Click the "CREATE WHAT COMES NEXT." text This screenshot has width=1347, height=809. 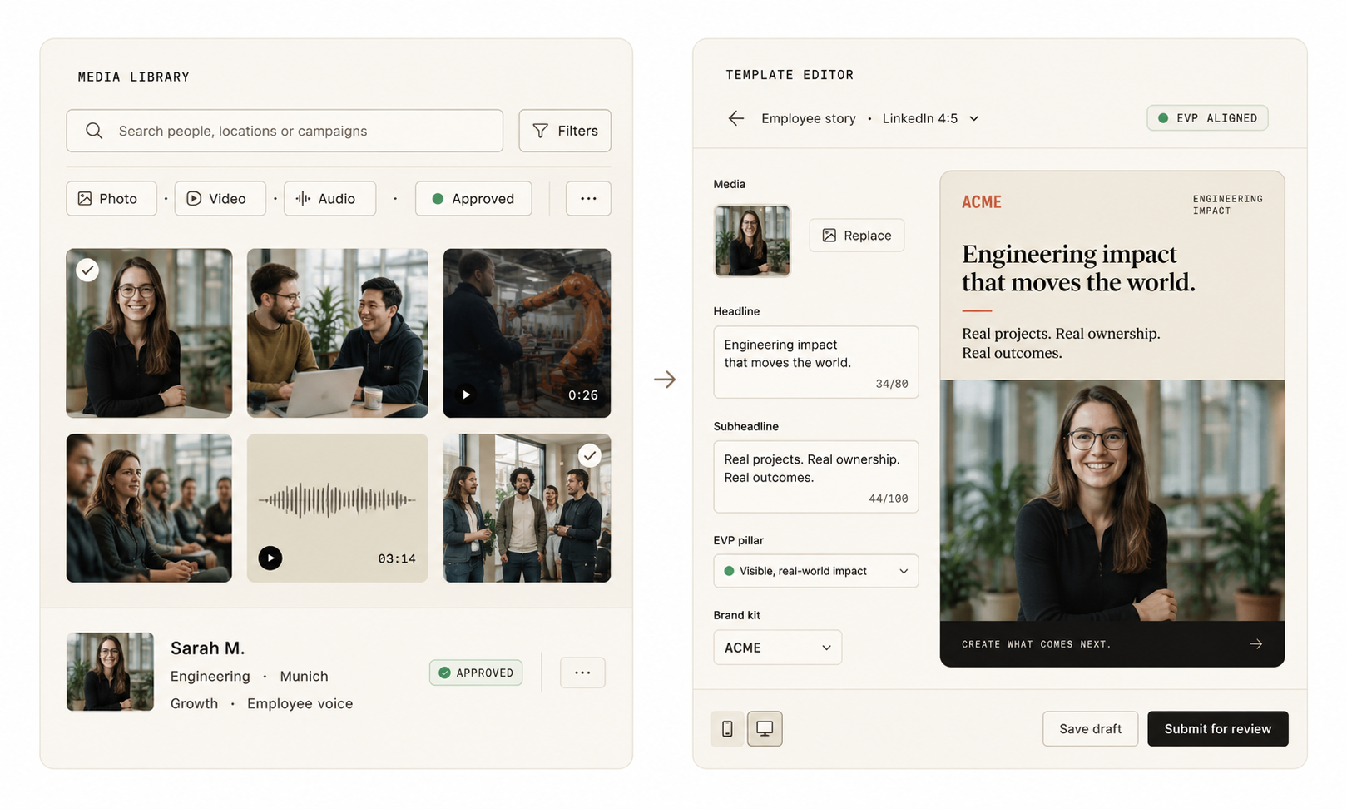tap(1037, 644)
